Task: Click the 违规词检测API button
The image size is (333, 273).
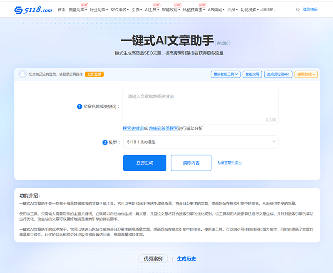Action: [278, 74]
